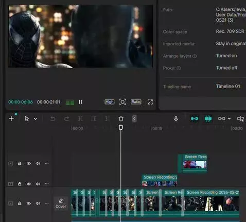Screen dimensions: 246x222
Task: Collapse the toolbar with the left chevron
Action: (x=134, y=118)
